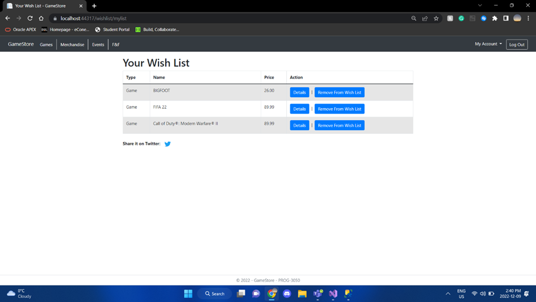
Task: Open a new browser tab
Action: [94, 6]
